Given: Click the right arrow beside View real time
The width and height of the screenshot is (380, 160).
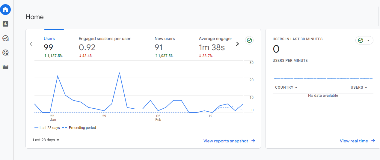Looking at the screenshot, I should click(x=373, y=141).
